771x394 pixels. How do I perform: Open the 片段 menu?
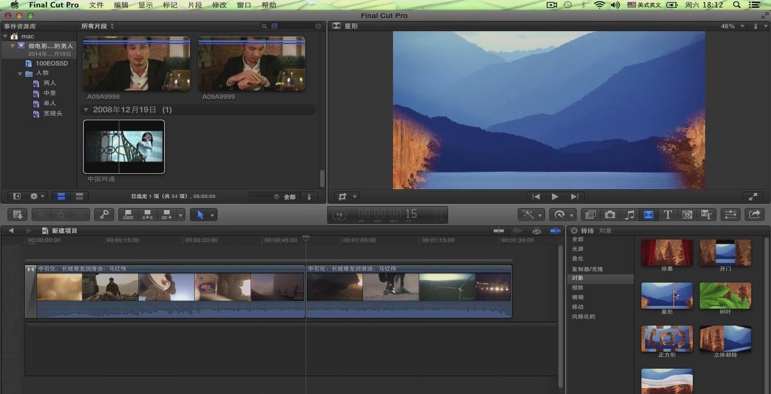(195, 5)
